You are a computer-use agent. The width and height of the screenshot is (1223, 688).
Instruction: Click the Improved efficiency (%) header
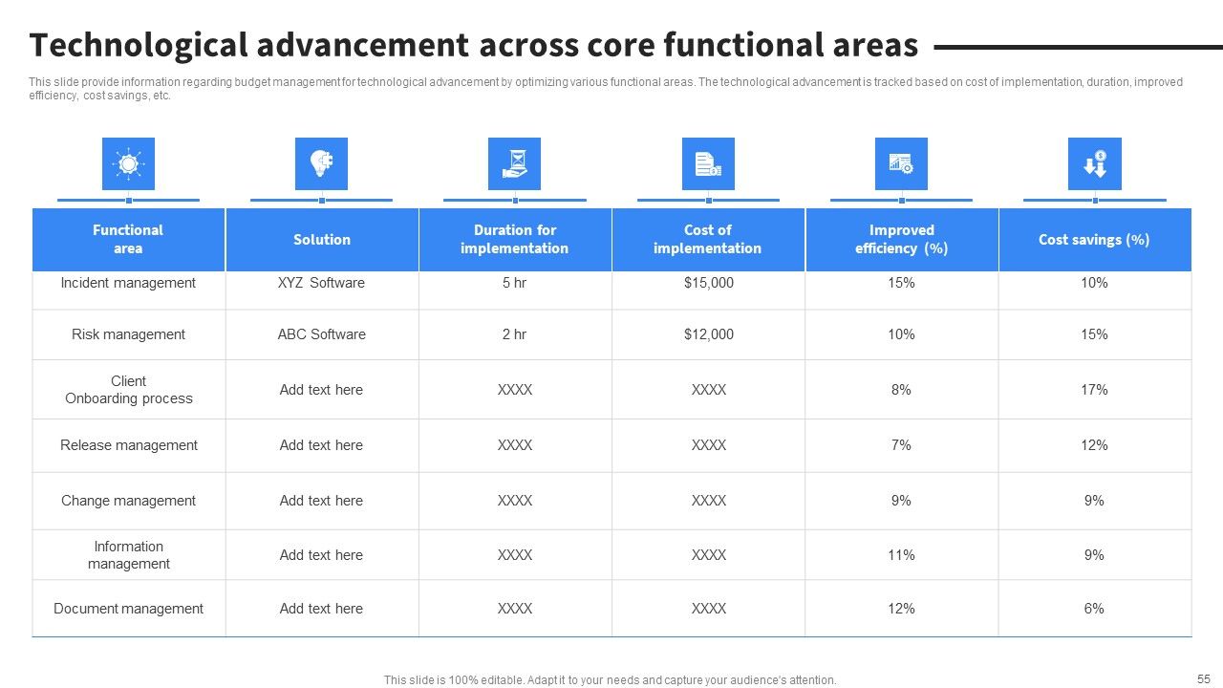pos(902,240)
